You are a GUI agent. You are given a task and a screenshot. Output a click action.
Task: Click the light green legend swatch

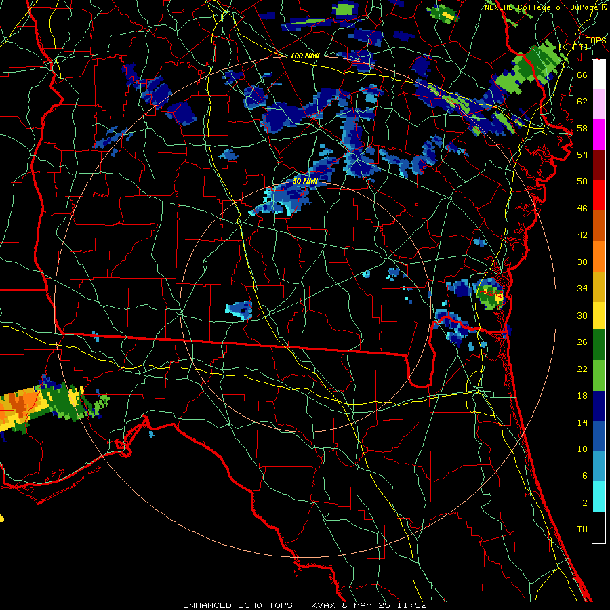pyautogui.click(x=598, y=375)
